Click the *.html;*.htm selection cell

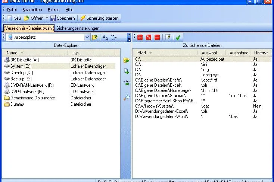(x=211, y=90)
